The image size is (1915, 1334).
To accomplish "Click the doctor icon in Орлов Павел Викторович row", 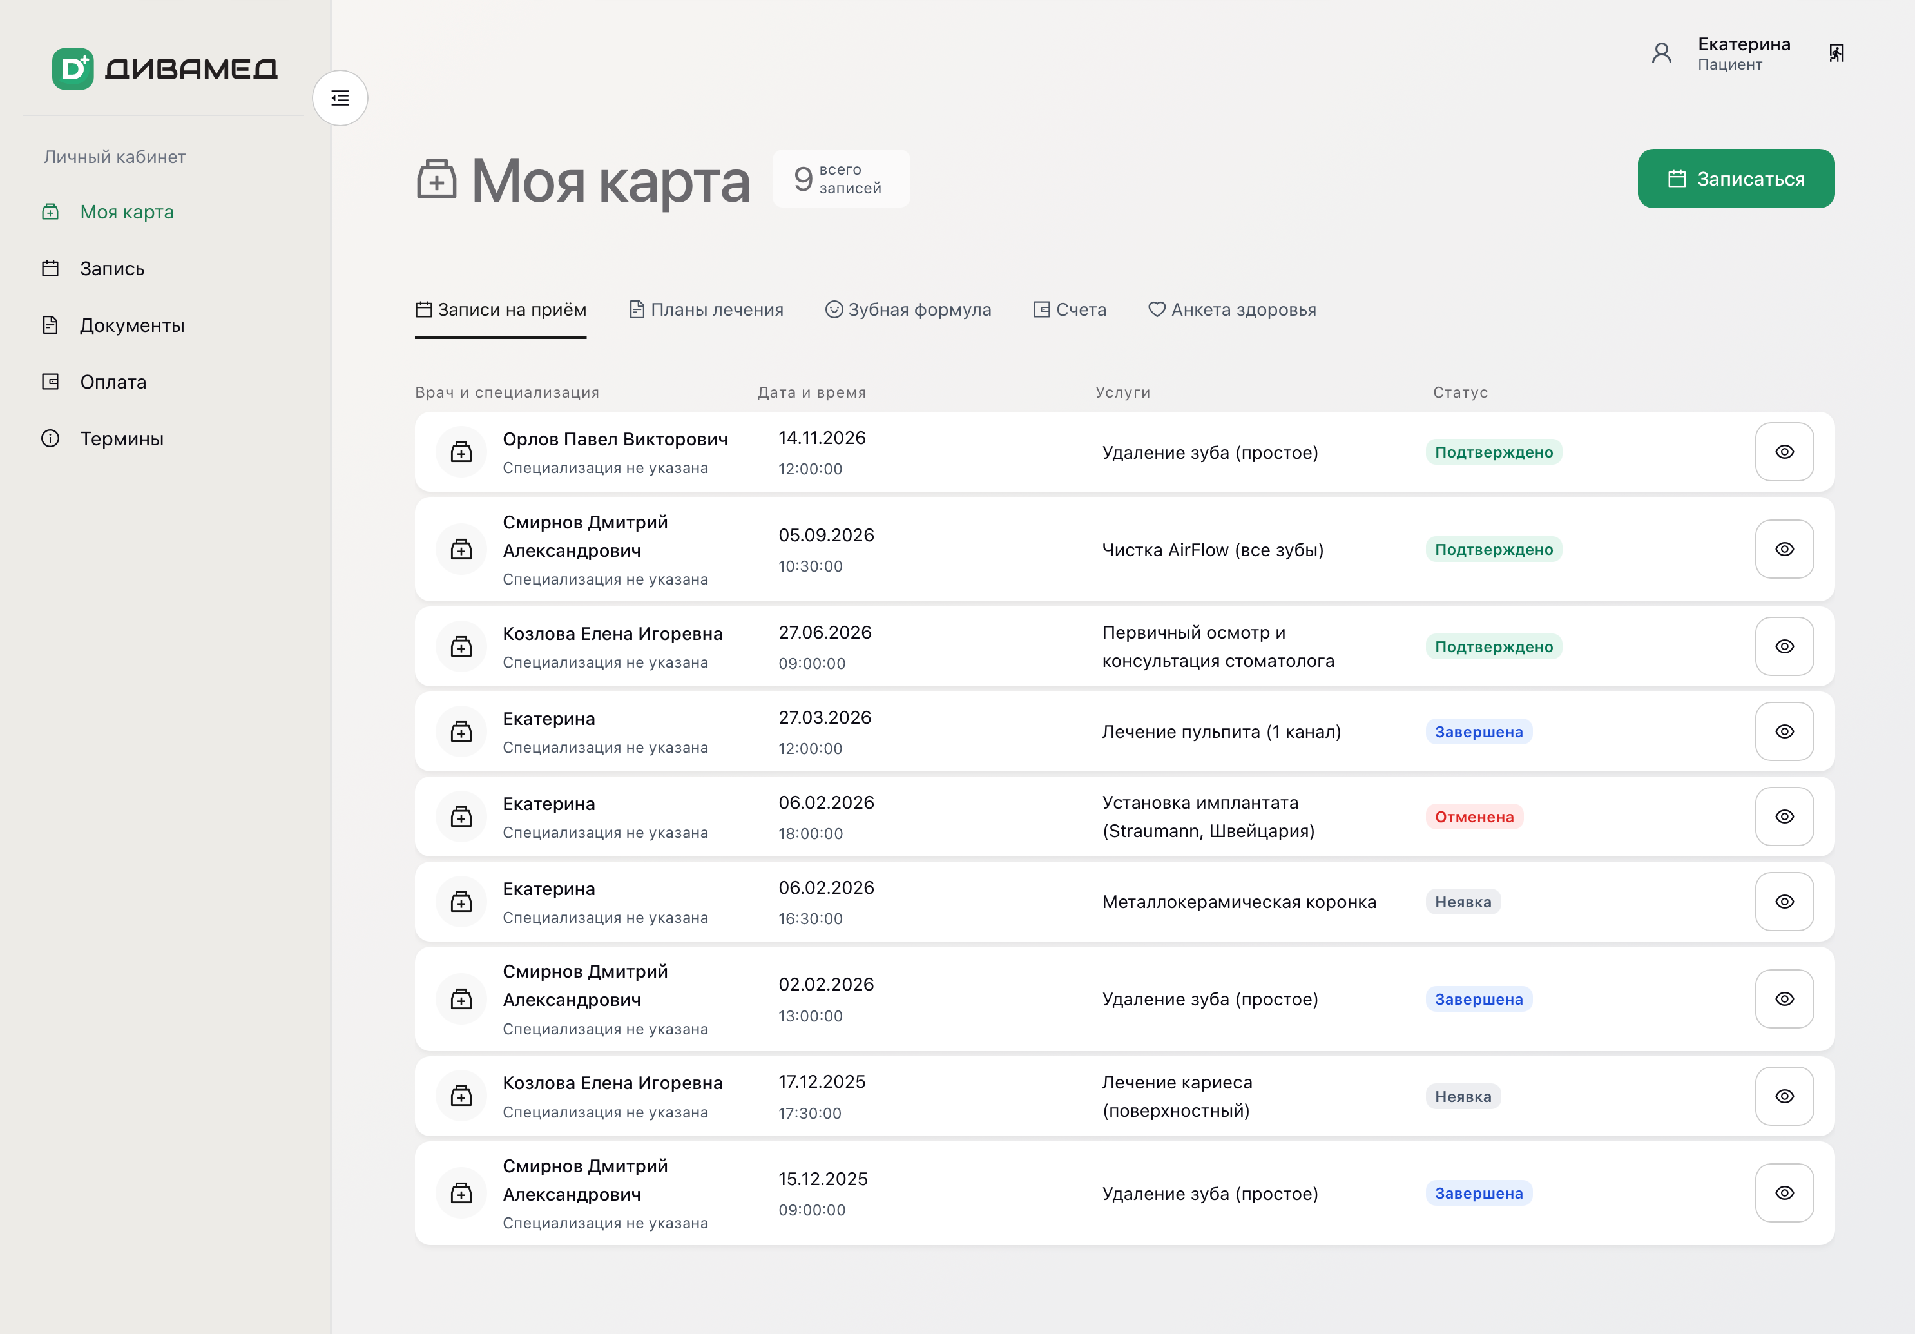I will 461,452.
